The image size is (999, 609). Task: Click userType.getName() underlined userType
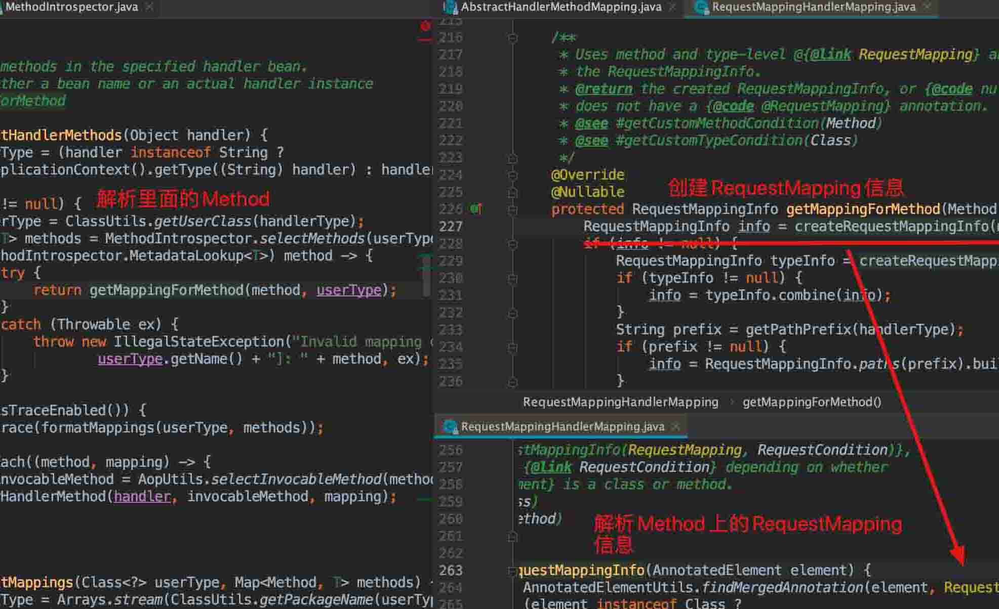[130, 359]
